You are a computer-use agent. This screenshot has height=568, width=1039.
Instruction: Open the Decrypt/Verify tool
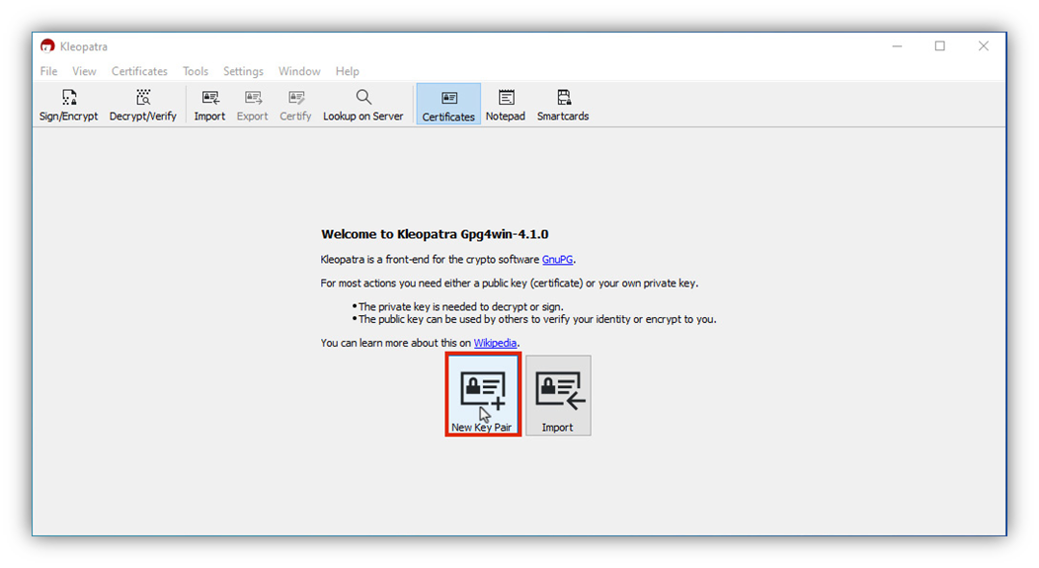coord(142,106)
